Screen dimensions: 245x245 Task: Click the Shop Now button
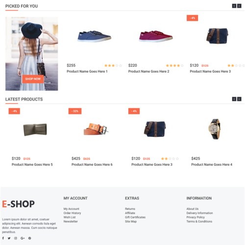pyautogui.click(x=33, y=79)
